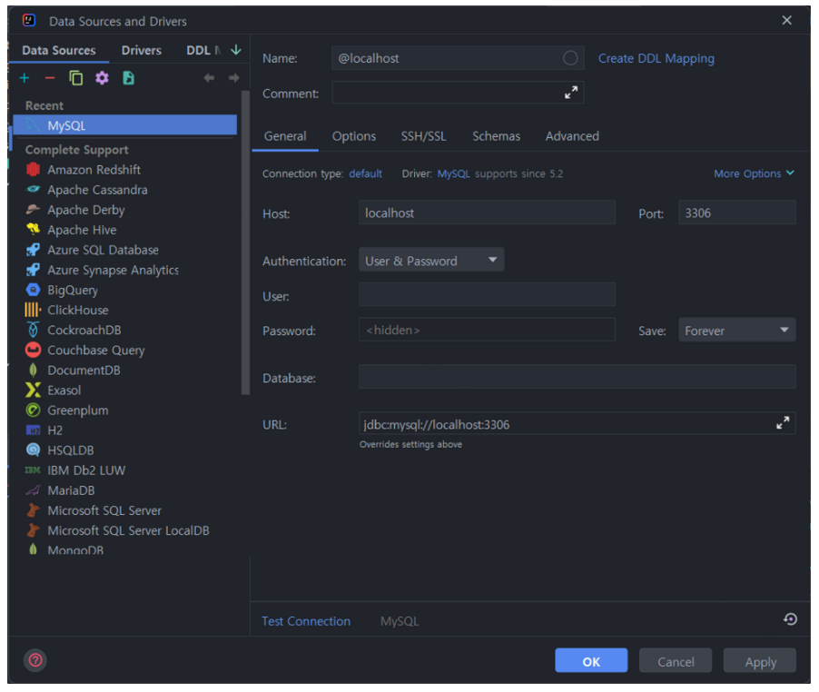Open the MySQL driver link
Viewport: 819px width, 692px height.
(453, 173)
